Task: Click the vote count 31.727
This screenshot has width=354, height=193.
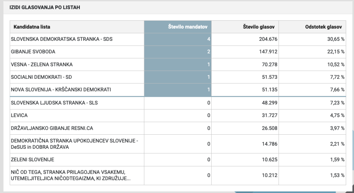Action: 270,115
